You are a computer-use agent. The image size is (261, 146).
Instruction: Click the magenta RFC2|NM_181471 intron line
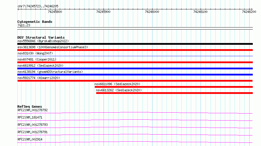[x=135, y=120]
